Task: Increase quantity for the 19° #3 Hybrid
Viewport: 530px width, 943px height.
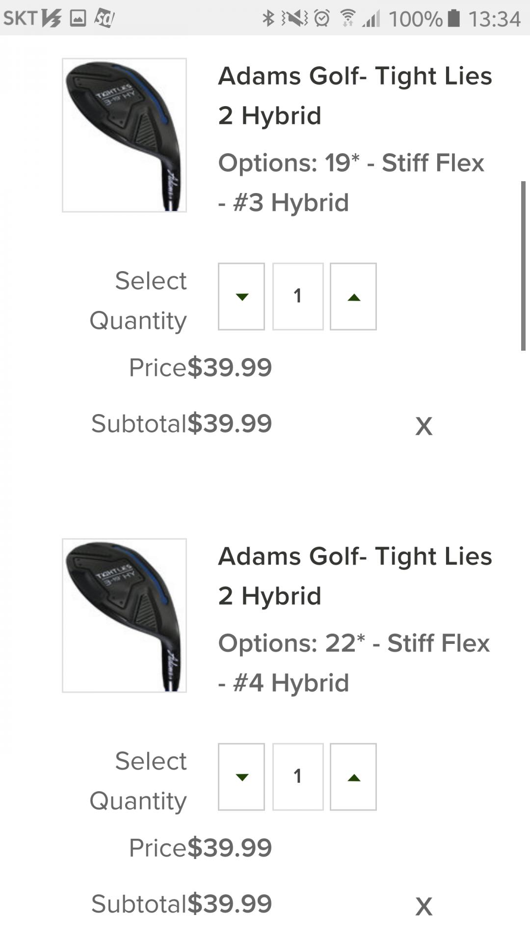Action: pyautogui.click(x=353, y=297)
